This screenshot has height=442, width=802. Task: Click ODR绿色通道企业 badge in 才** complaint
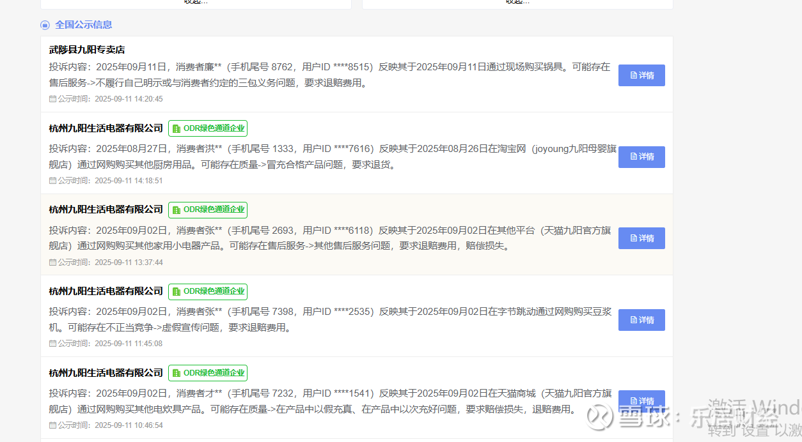(208, 373)
